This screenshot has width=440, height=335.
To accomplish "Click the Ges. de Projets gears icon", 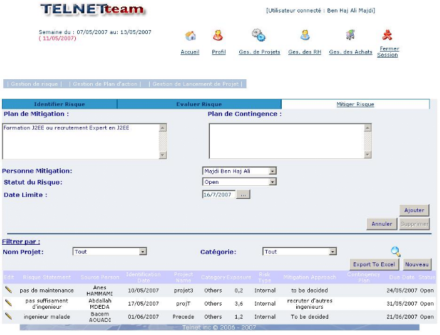I will (x=259, y=35).
